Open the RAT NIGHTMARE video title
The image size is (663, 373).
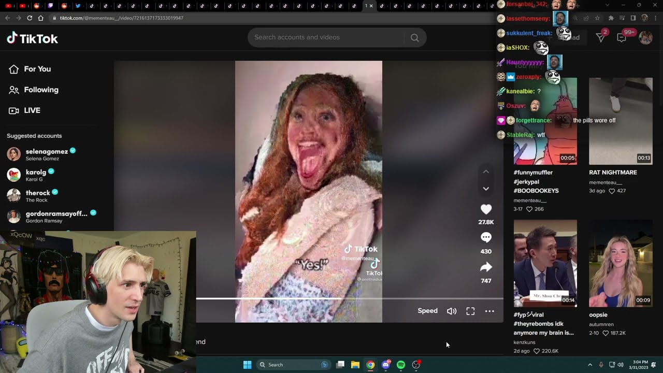[613, 173]
